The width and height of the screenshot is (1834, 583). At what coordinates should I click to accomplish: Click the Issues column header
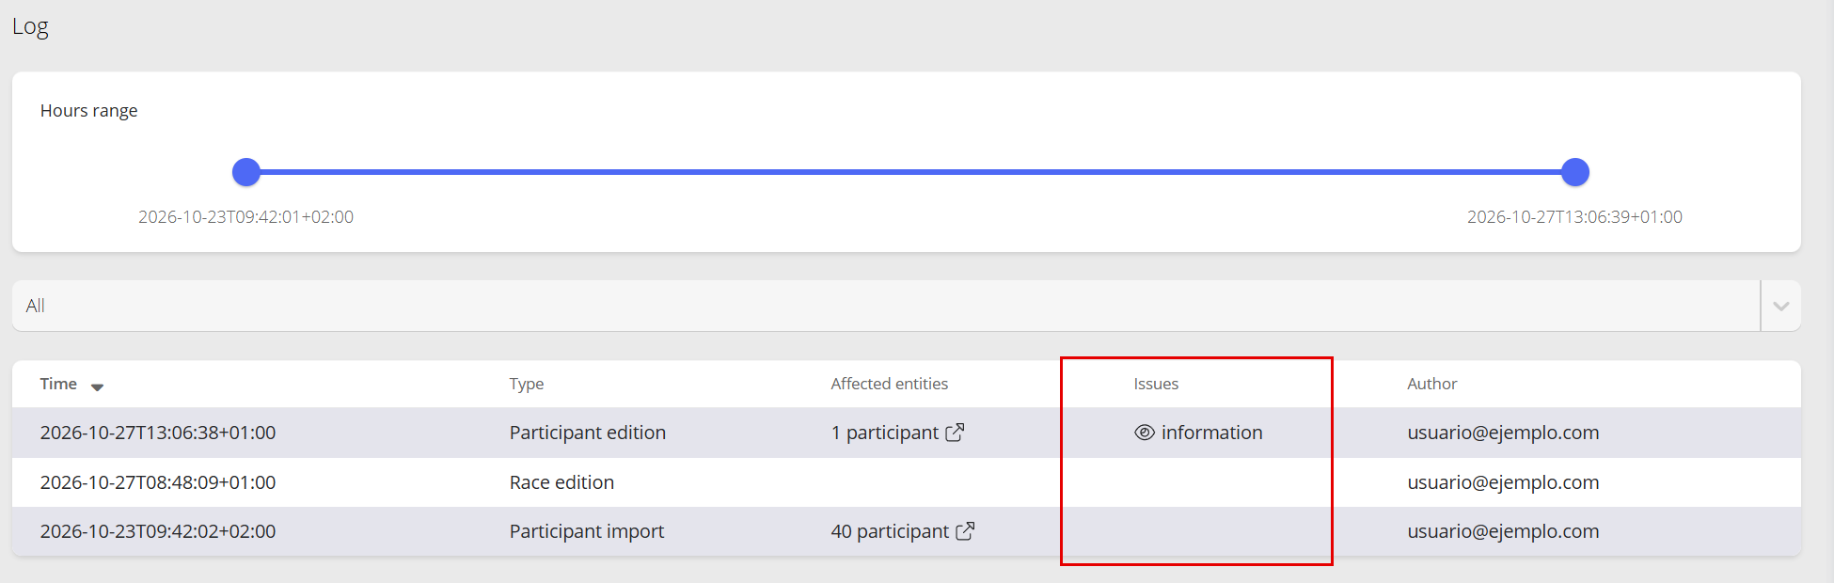pos(1156,384)
